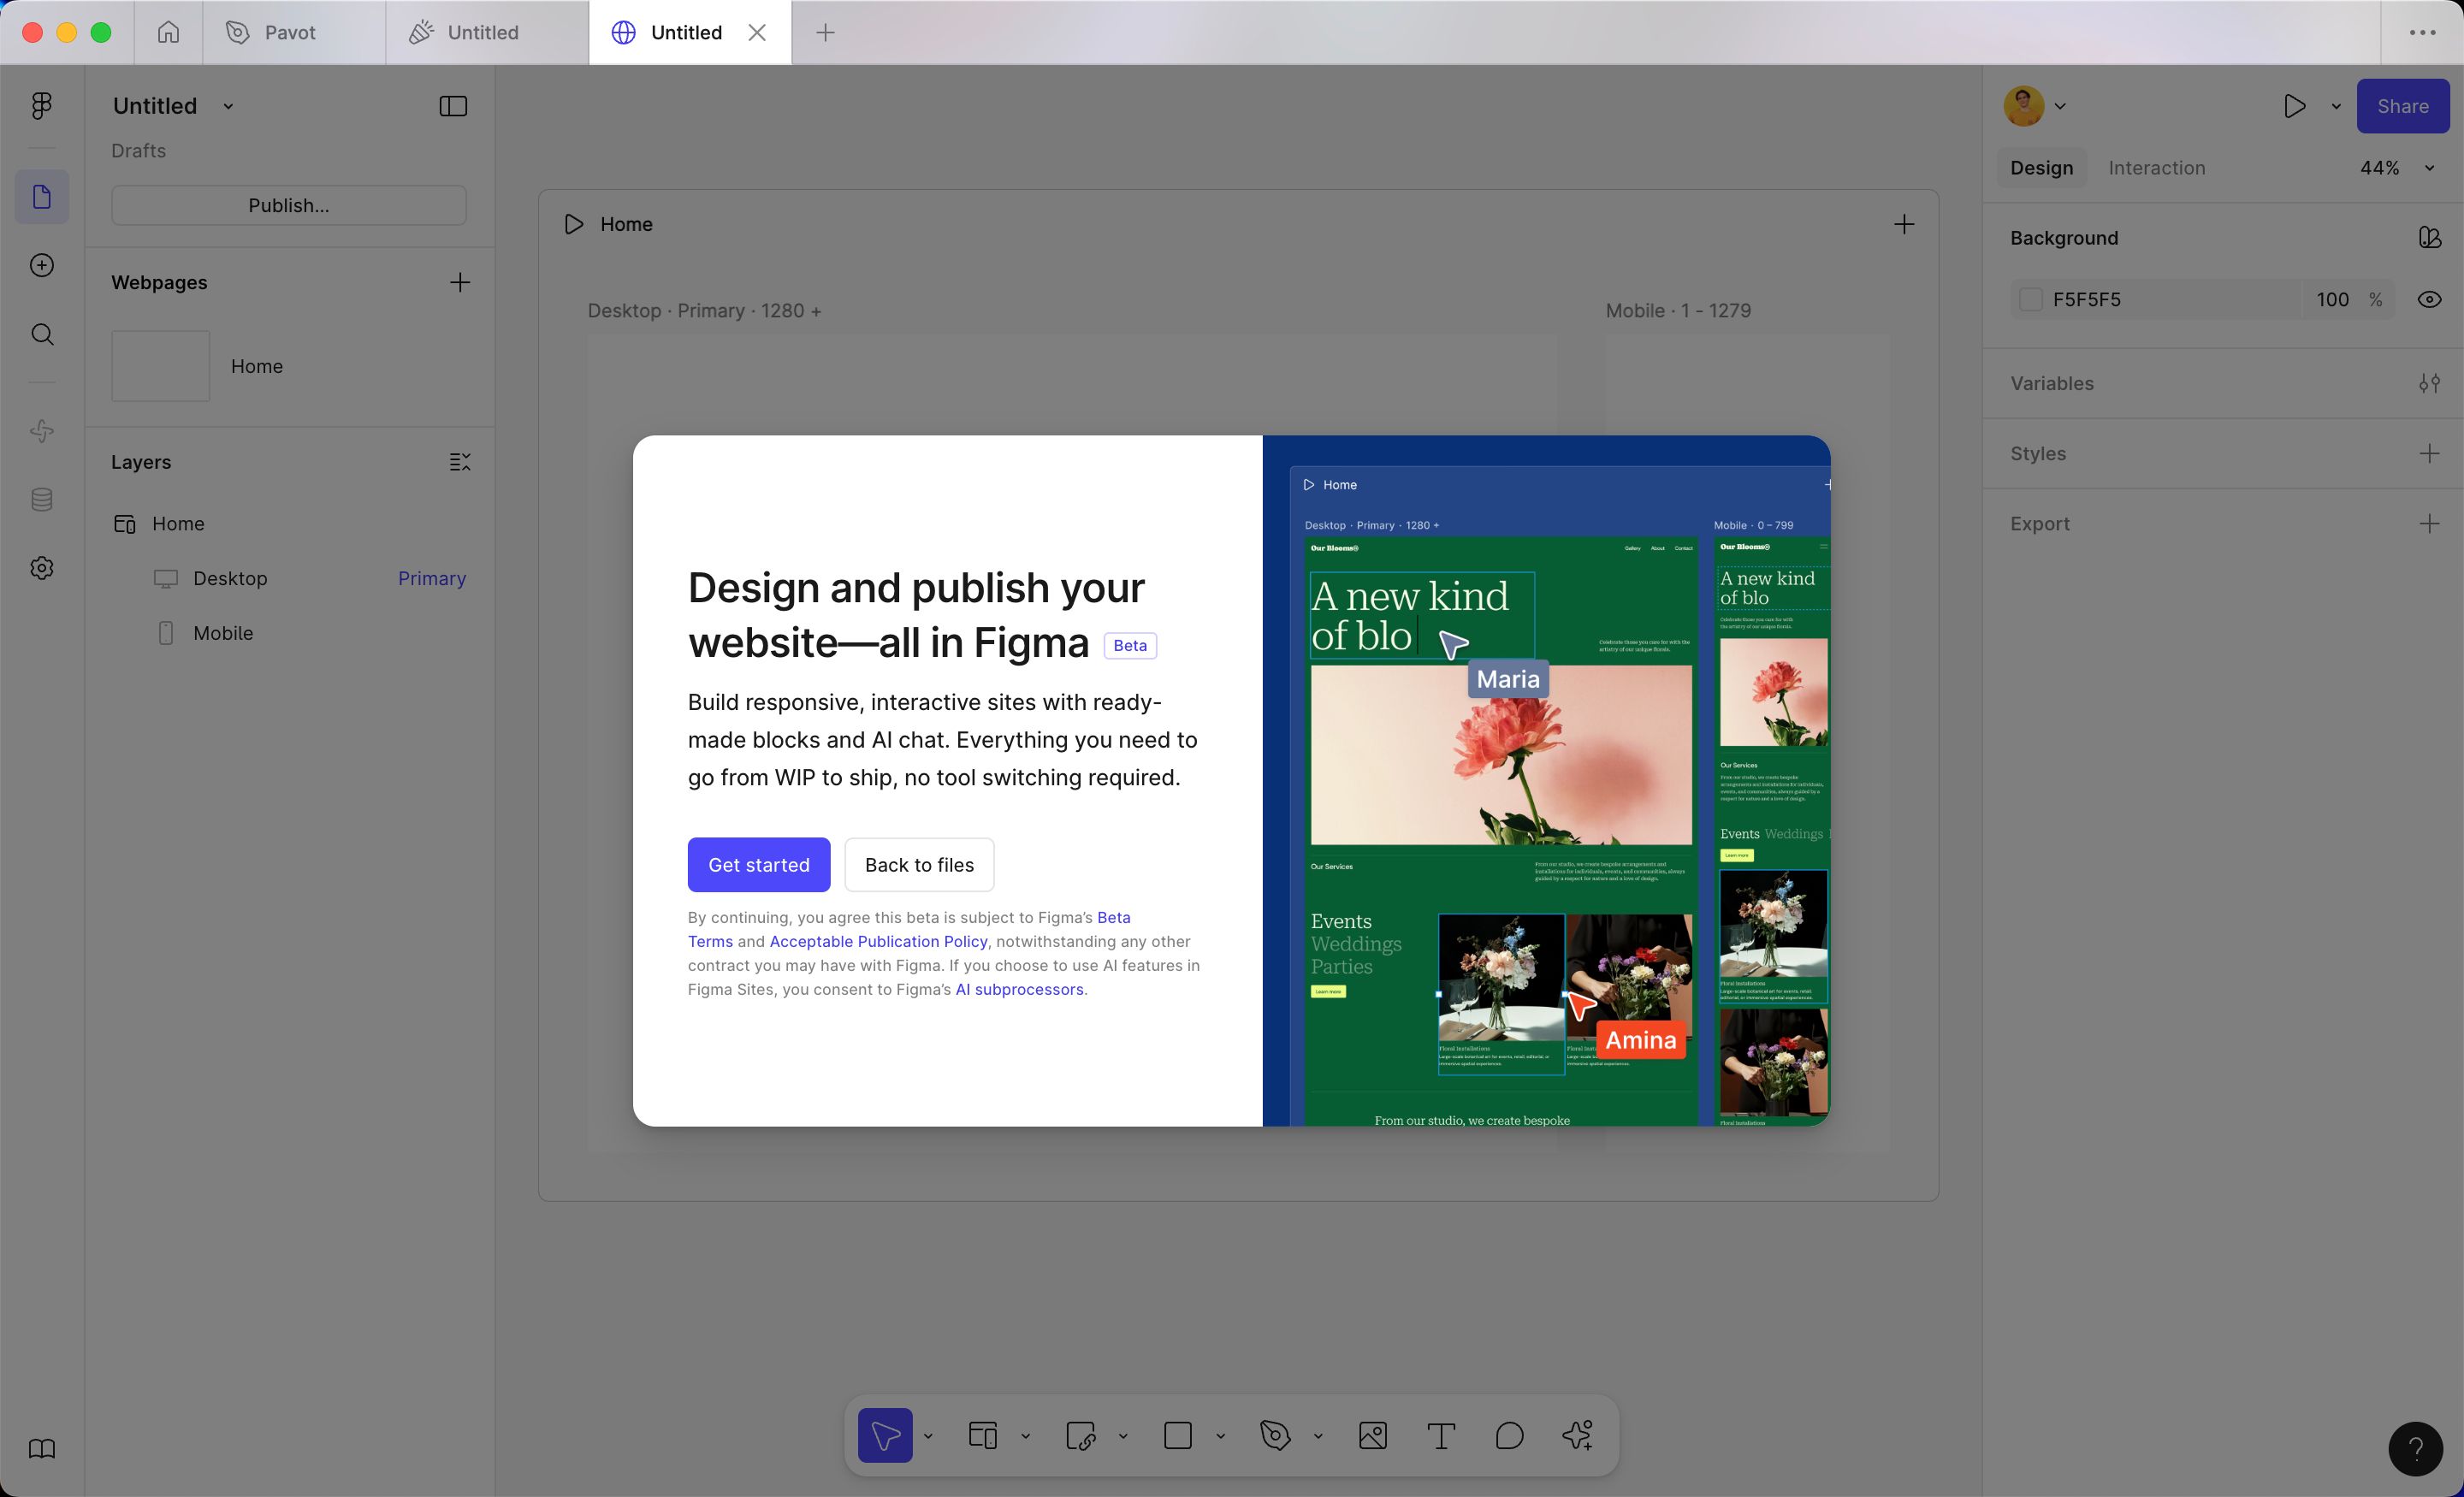Open the preview options chevron

(x=2336, y=106)
